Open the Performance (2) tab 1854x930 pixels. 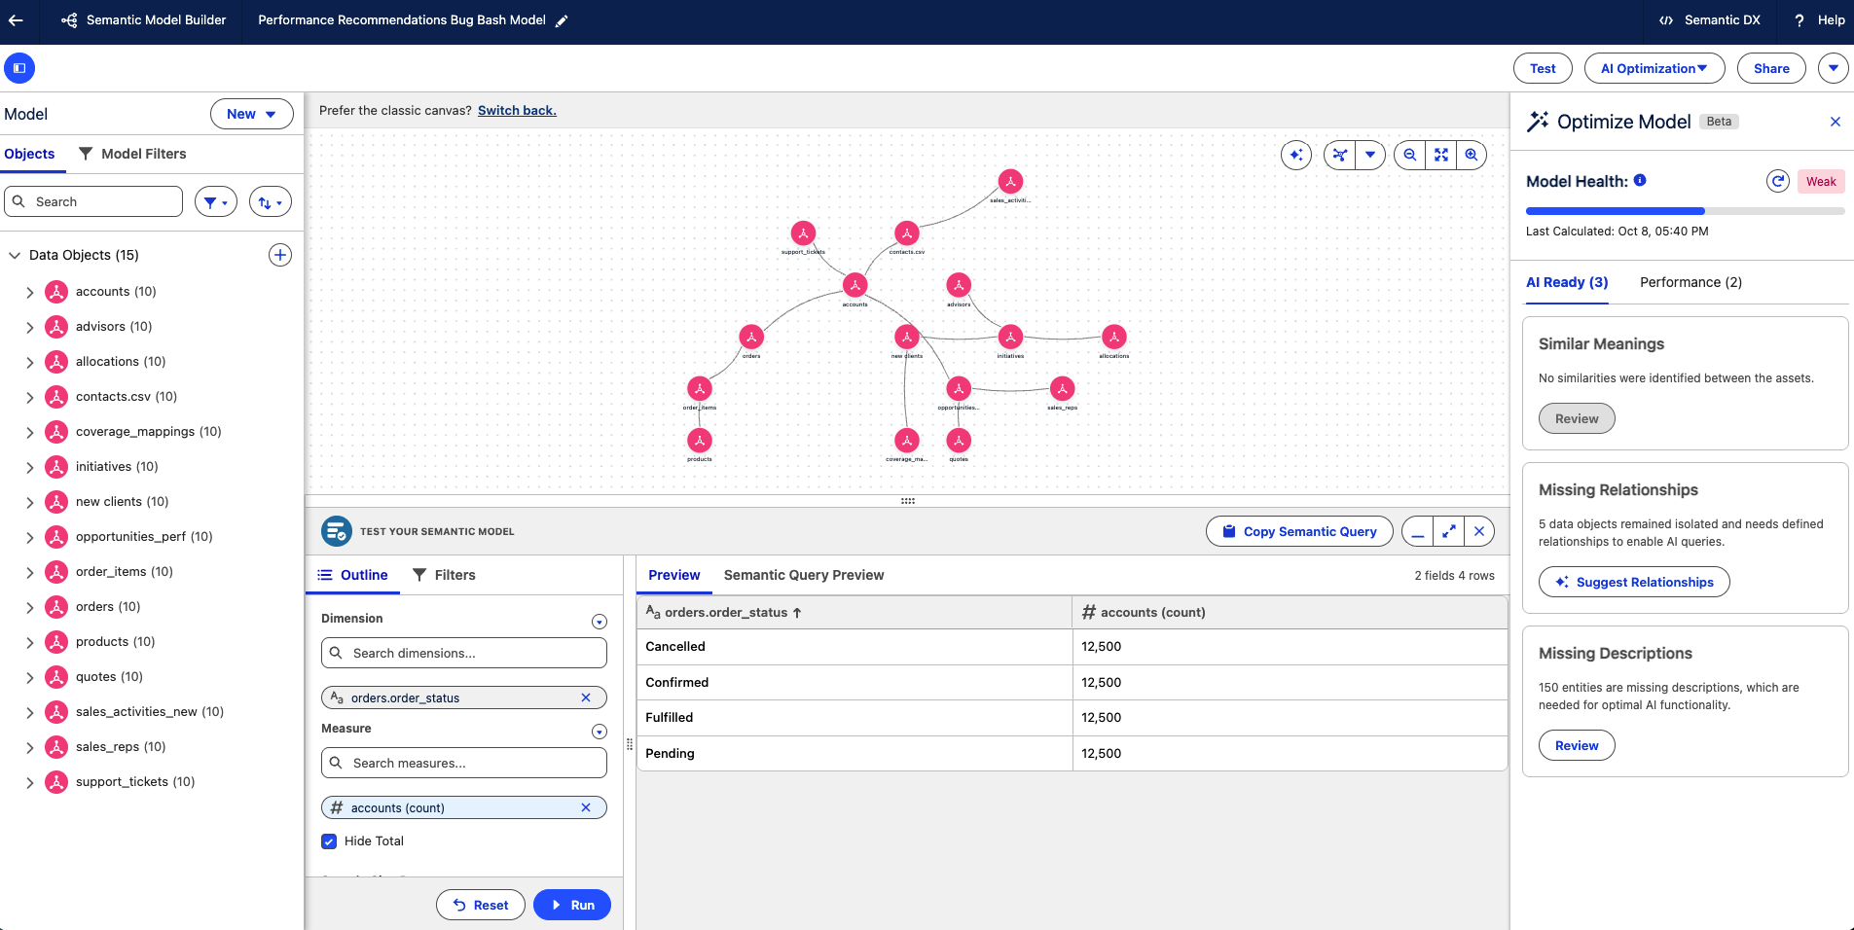coord(1690,282)
